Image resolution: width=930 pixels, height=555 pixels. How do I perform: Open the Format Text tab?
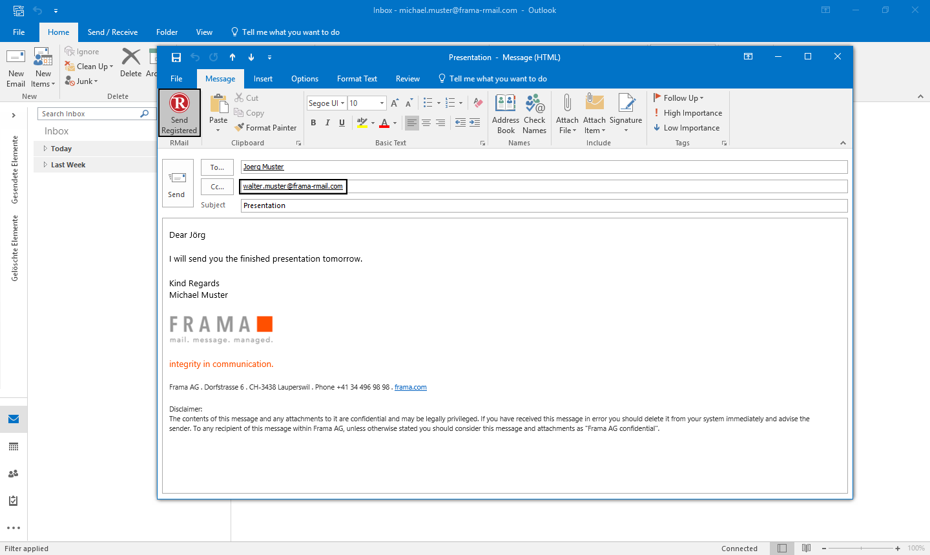click(x=357, y=79)
